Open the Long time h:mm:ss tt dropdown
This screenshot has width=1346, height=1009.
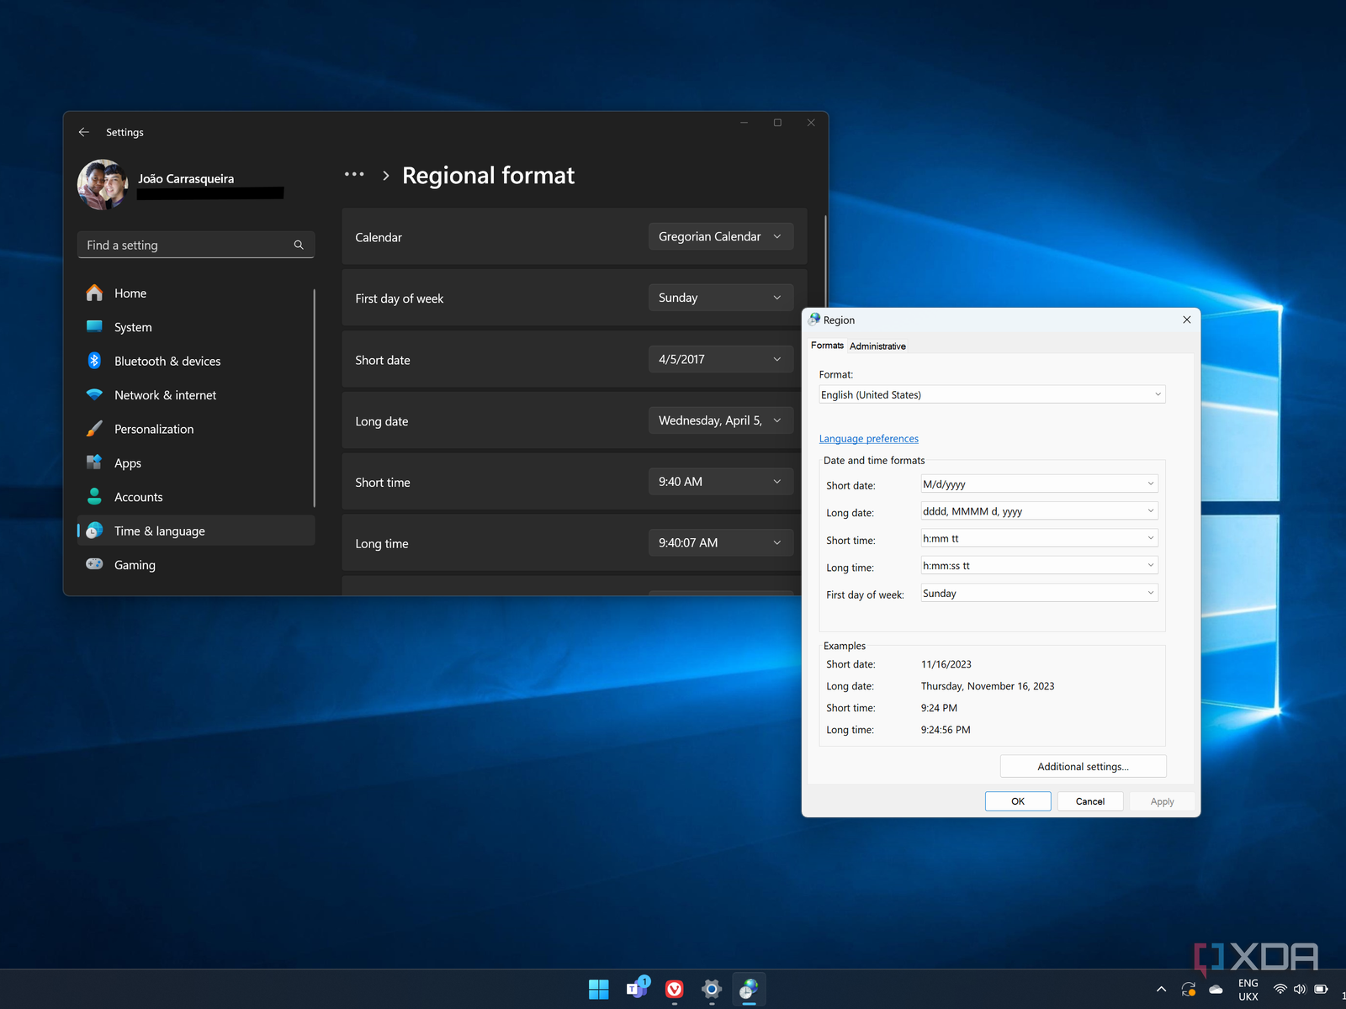point(1039,566)
